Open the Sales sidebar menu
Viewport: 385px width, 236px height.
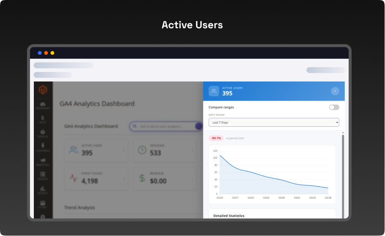43,119
